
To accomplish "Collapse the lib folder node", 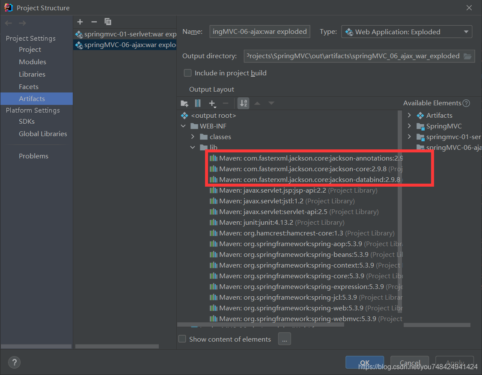I will [193, 147].
